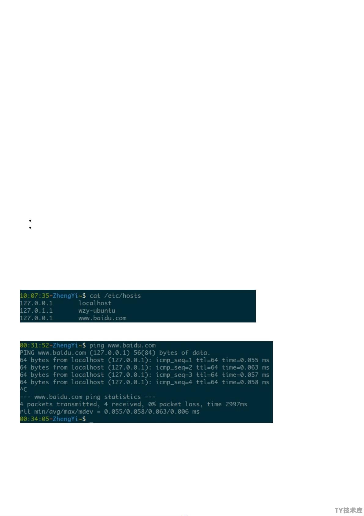This screenshot has height=516, width=364.
Task: Click the 10:07:35 prompt timestamp
Action: coord(34,296)
